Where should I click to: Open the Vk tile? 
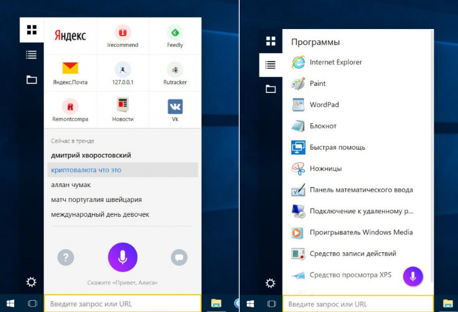(x=175, y=110)
